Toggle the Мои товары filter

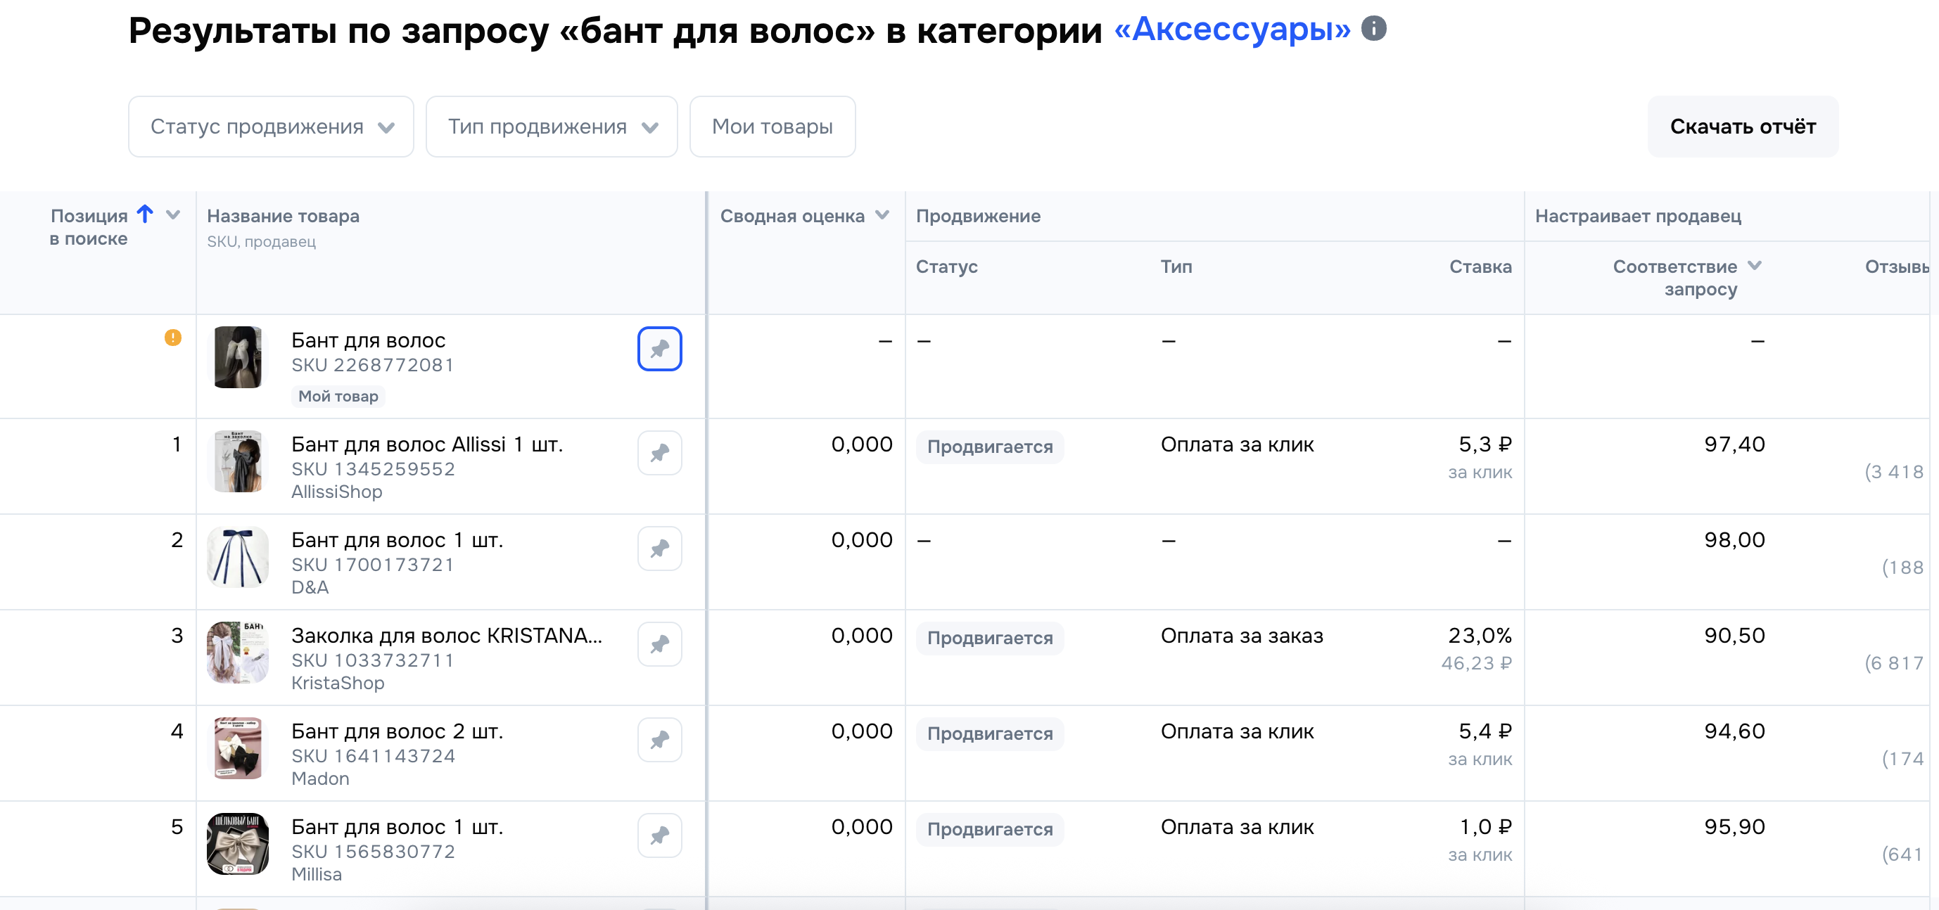click(773, 127)
